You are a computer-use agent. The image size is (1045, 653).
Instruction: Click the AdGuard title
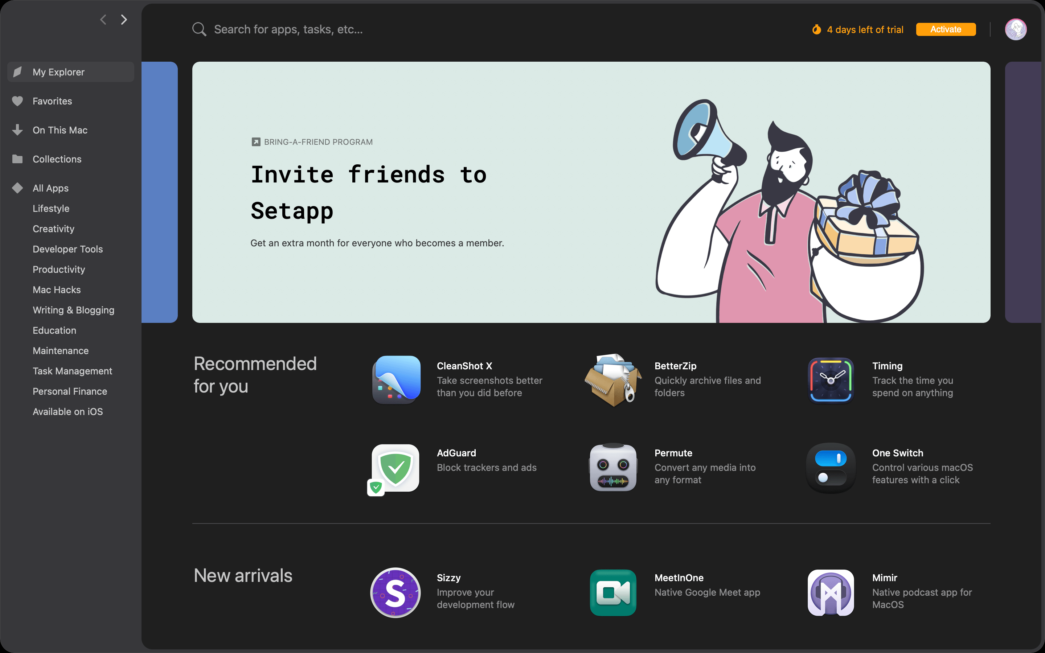[x=456, y=453]
